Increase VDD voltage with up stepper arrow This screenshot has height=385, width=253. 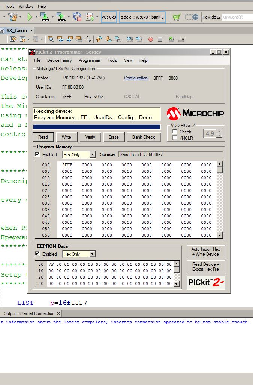point(219,131)
